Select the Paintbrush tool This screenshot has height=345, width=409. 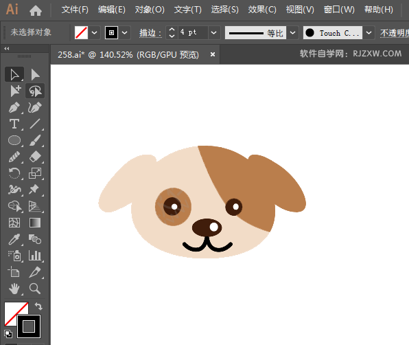coord(35,140)
